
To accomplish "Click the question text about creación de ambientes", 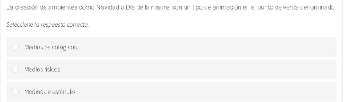I will pyautogui.click(x=171, y=7).
